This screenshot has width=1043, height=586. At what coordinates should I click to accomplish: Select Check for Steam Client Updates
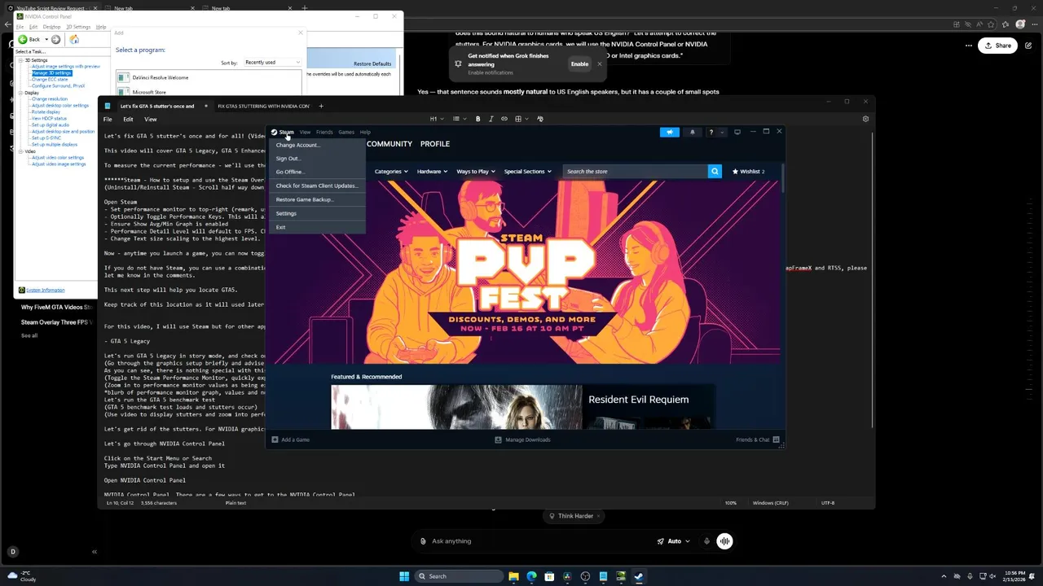click(317, 186)
